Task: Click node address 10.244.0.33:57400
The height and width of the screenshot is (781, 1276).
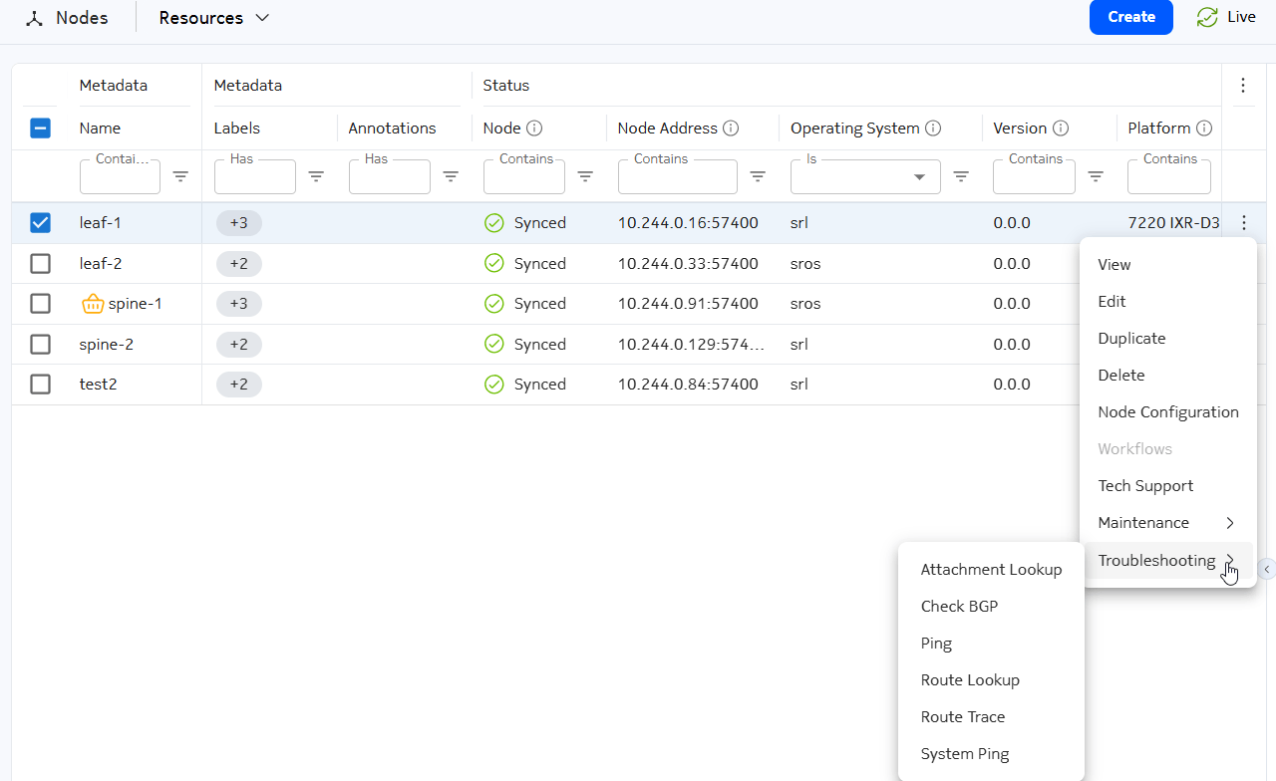Action: pos(688,264)
